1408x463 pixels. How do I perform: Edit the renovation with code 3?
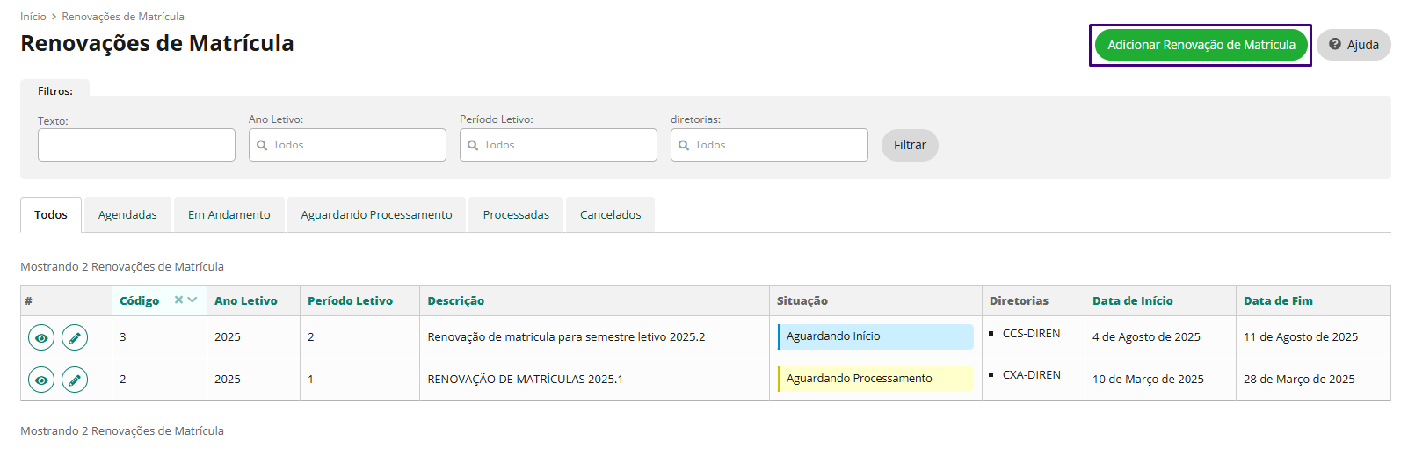(x=75, y=337)
